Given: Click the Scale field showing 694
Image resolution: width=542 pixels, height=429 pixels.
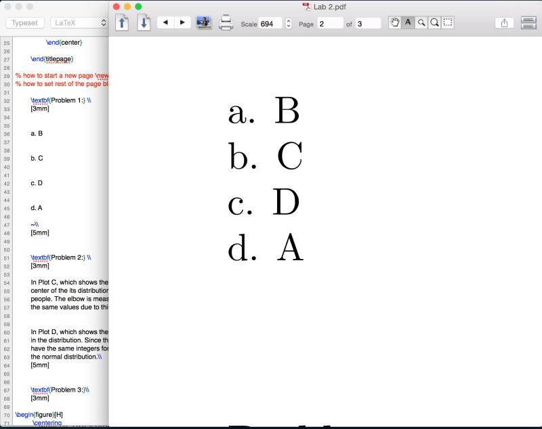Looking at the screenshot, I should coord(270,24).
